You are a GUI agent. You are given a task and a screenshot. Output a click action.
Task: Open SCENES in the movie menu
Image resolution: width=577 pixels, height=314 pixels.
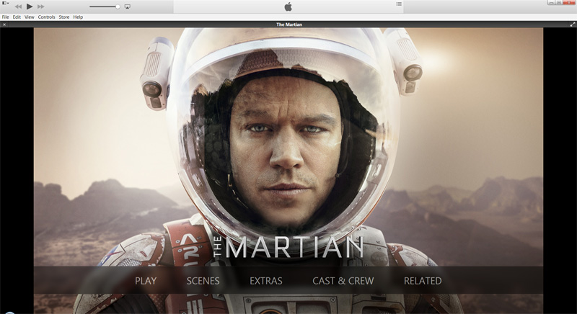point(203,281)
